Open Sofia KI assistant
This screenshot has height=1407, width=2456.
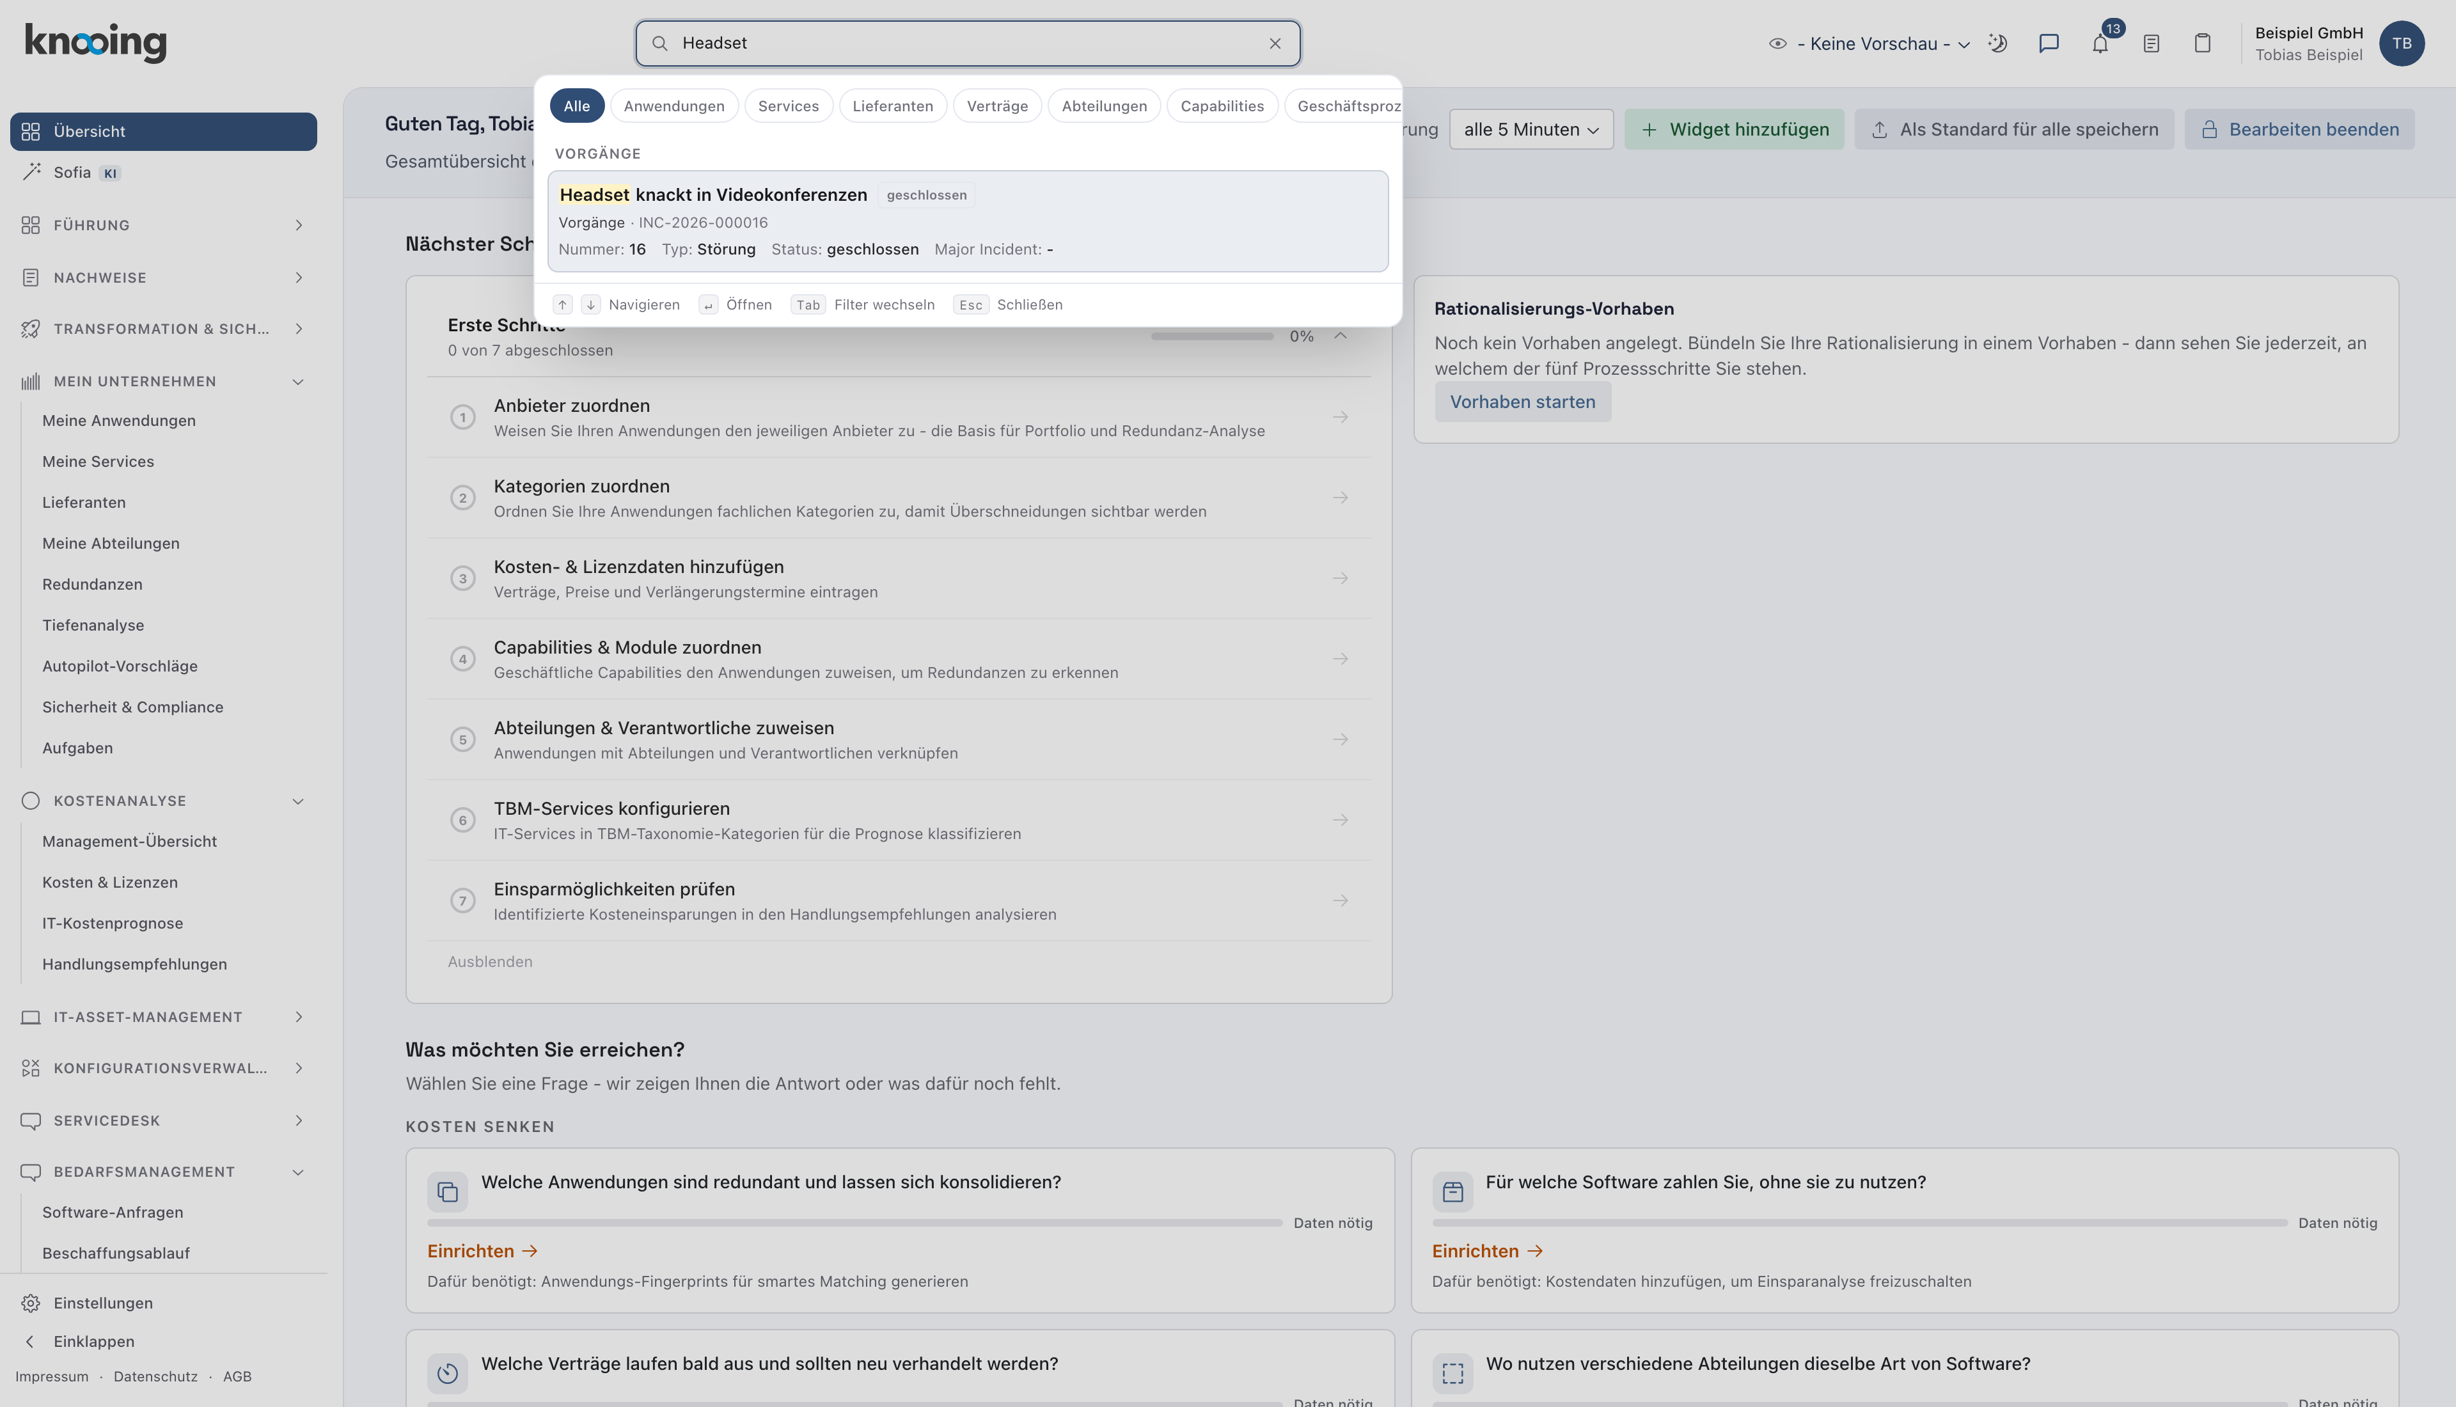point(163,173)
